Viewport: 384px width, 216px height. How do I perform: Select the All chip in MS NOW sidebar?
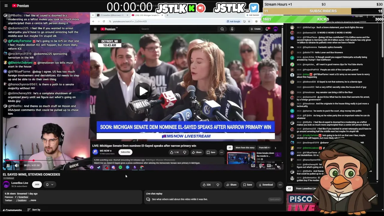point(229,148)
